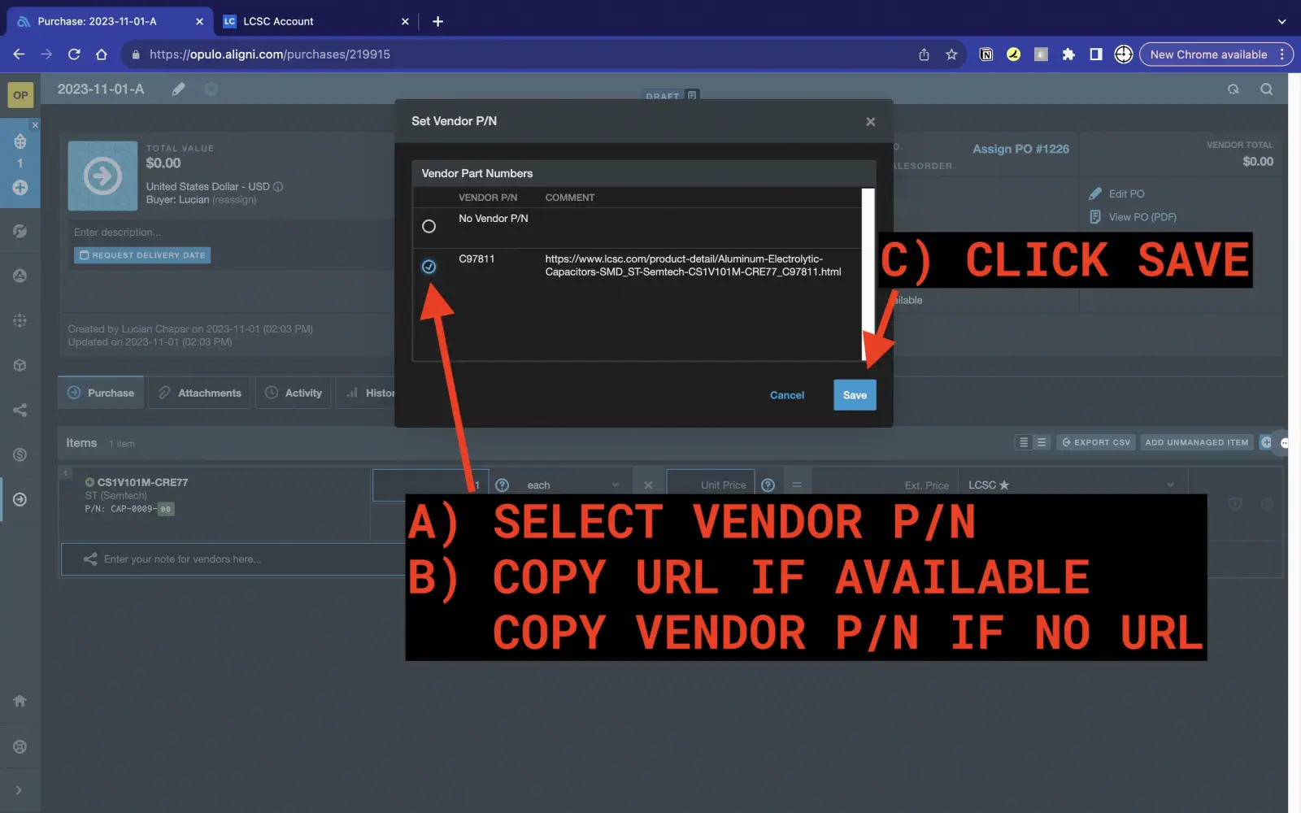Select the C97811 vendor part radio
Image resolution: width=1301 pixels, height=813 pixels.
(x=429, y=267)
